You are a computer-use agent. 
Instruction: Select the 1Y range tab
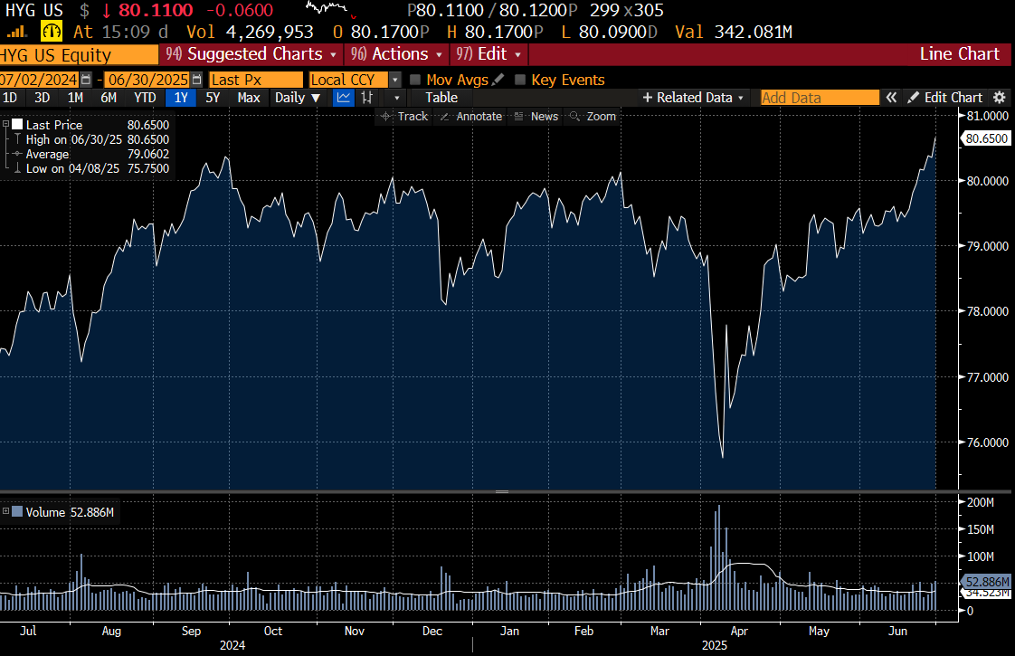(x=181, y=98)
